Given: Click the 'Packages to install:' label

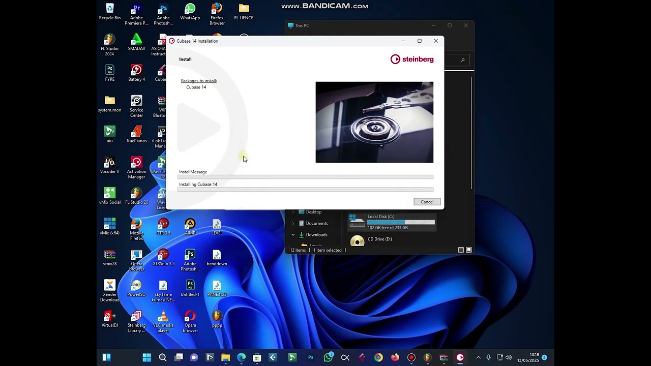Looking at the screenshot, I should click(199, 81).
